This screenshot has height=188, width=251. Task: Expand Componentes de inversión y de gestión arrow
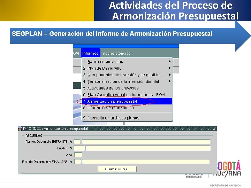(170, 75)
